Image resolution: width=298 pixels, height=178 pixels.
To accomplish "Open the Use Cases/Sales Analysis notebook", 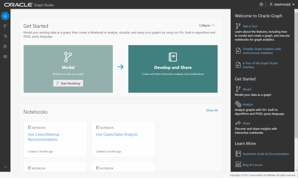I will [x=117, y=134].
